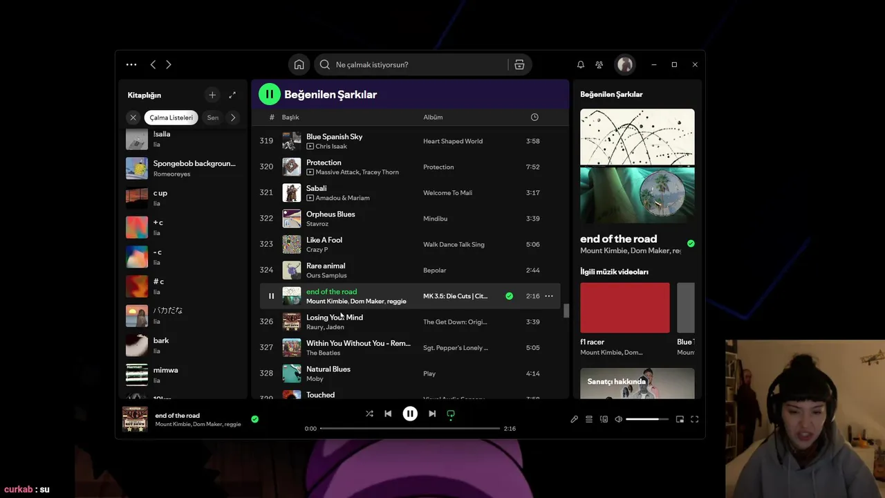Show more library filters with chevron
Viewport: 885px width, 498px height.
[233, 118]
